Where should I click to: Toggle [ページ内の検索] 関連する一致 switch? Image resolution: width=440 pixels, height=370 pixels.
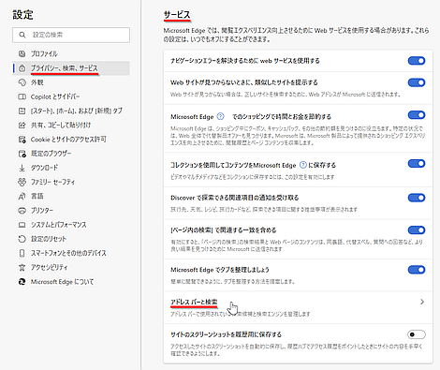pyautogui.click(x=417, y=230)
